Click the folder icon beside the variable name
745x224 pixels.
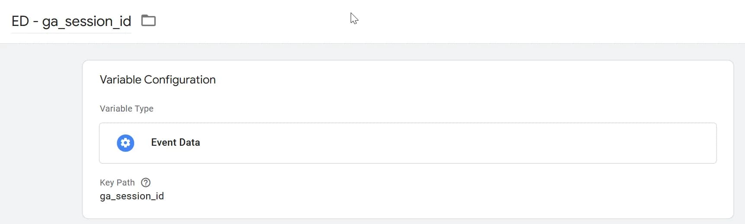click(148, 20)
